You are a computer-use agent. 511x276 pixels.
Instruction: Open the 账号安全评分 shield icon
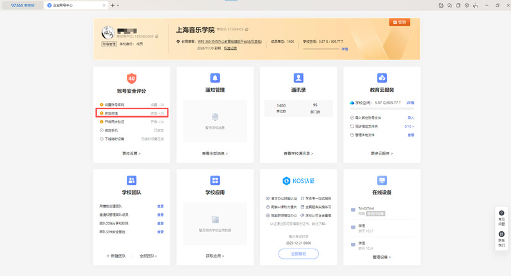(131, 78)
